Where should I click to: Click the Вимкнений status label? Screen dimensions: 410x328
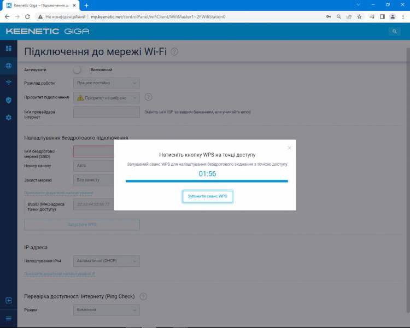tap(101, 70)
